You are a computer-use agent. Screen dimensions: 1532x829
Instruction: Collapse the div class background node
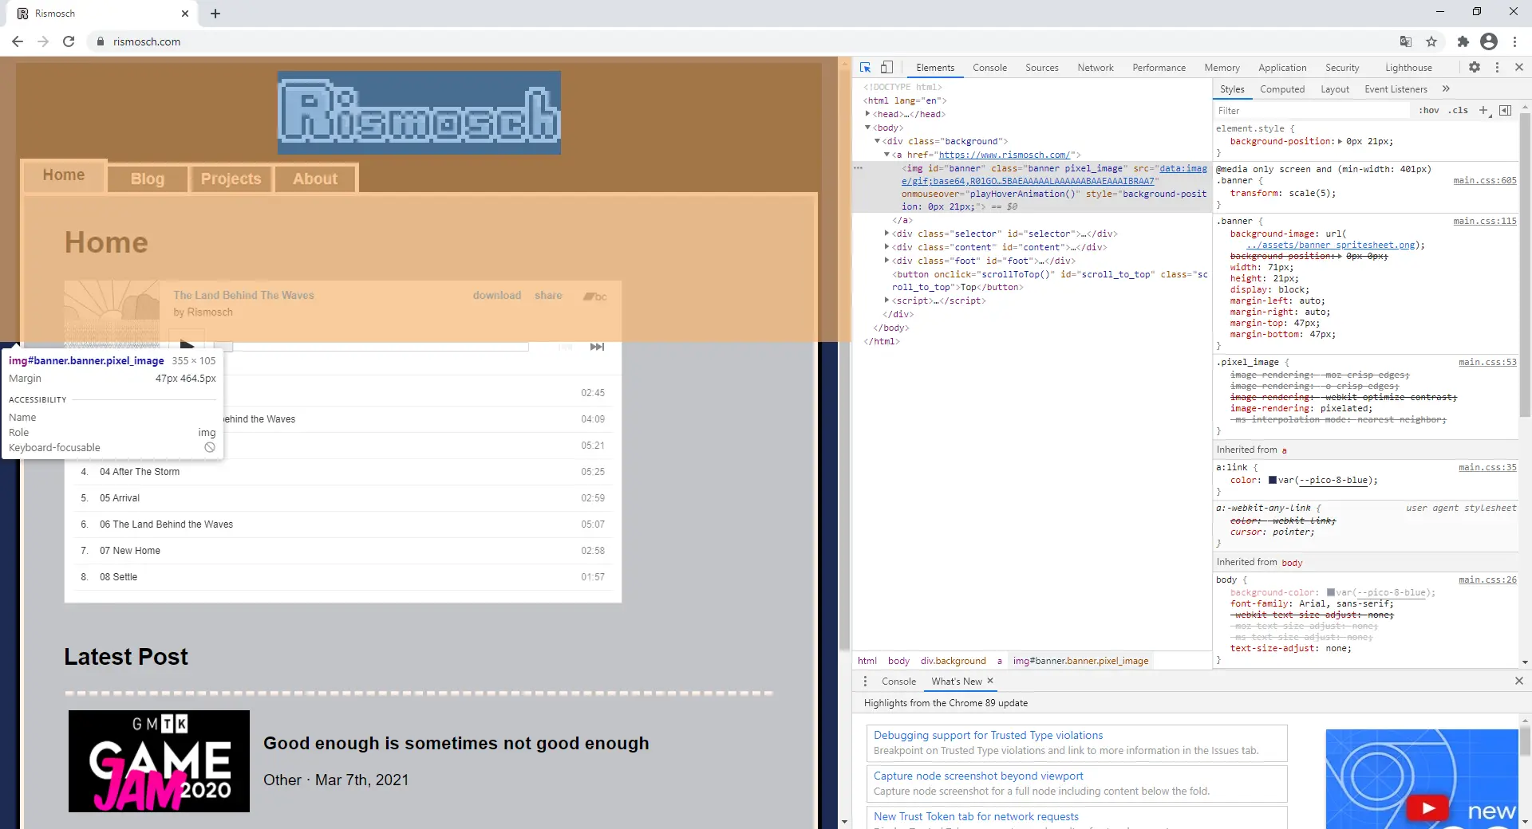tap(877, 141)
